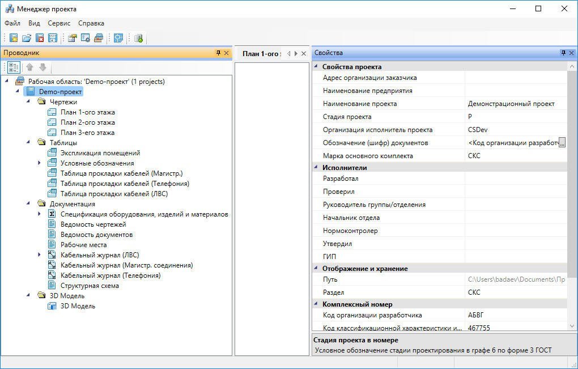Toggle auto-hide pin on Свойства panel
This screenshot has height=369, width=578.
(x=563, y=53)
